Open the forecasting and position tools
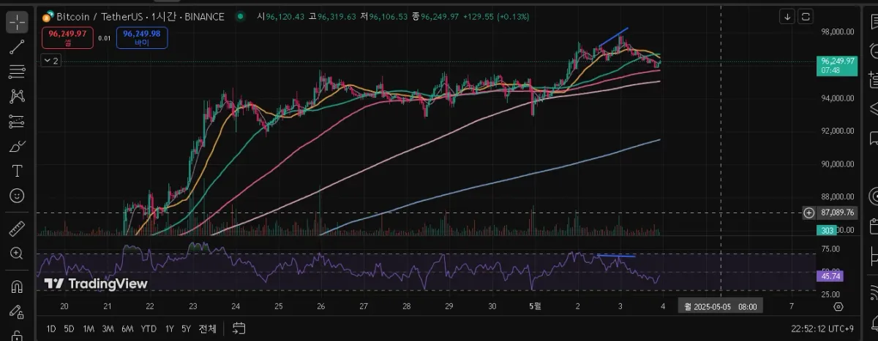878x341 pixels. [17, 121]
